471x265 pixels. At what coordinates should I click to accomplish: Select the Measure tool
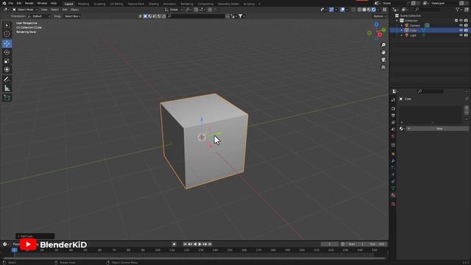click(7, 88)
